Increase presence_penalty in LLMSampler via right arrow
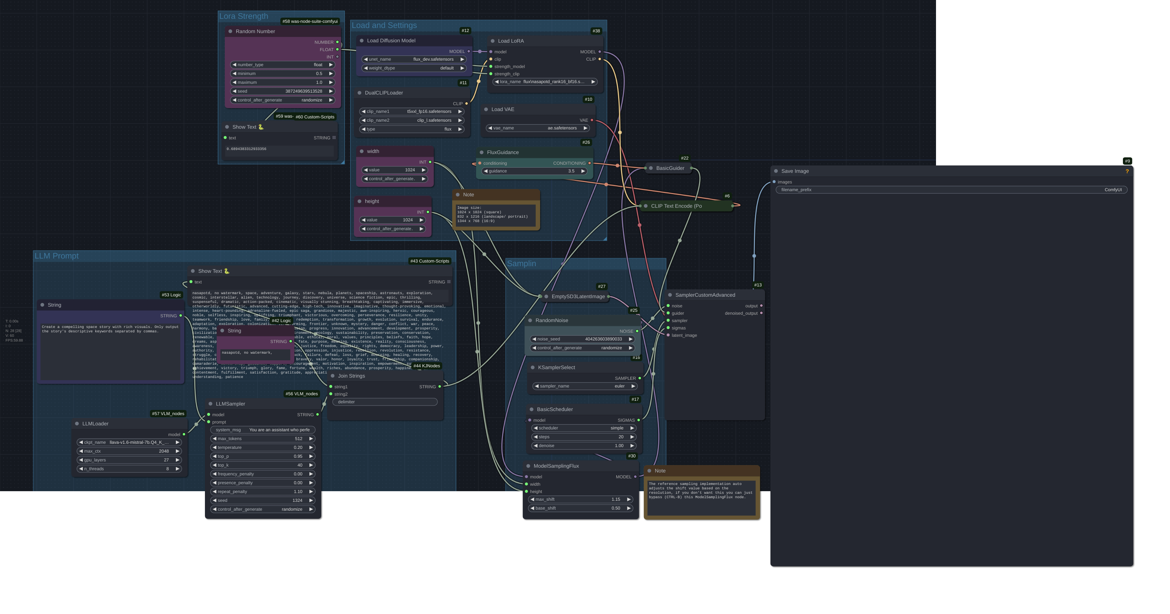The height and width of the screenshot is (614, 1170). (x=311, y=483)
